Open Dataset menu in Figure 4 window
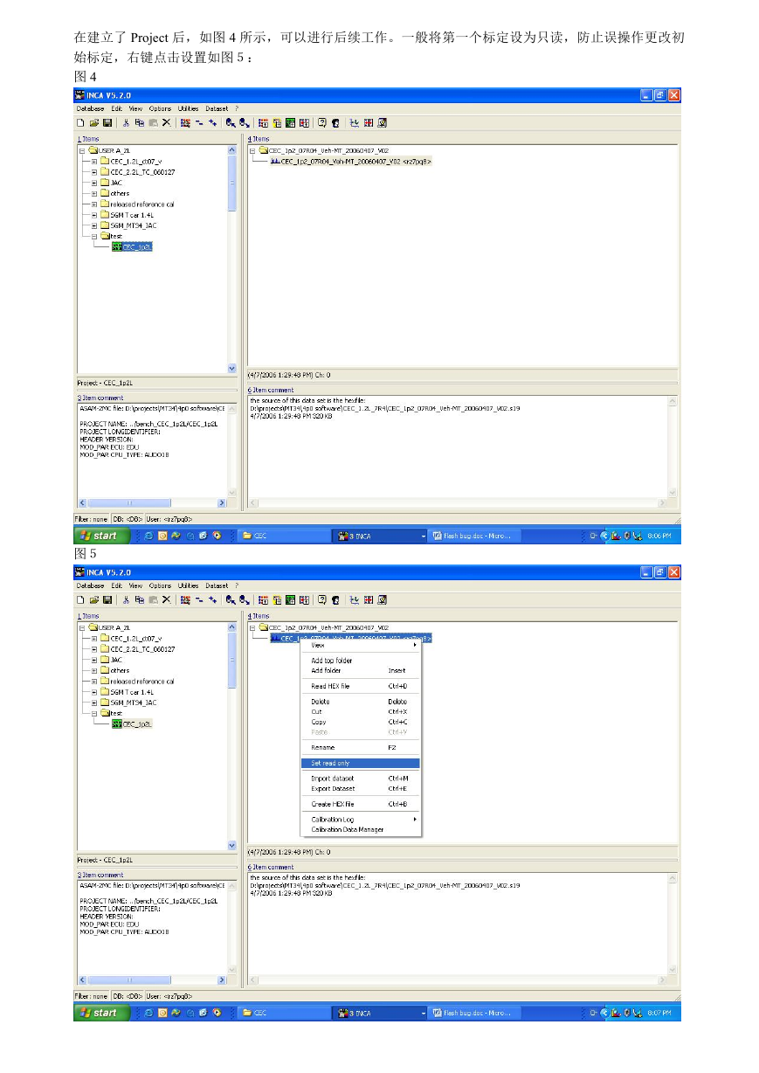Screen dimensions: 759x1073 pos(217,108)
